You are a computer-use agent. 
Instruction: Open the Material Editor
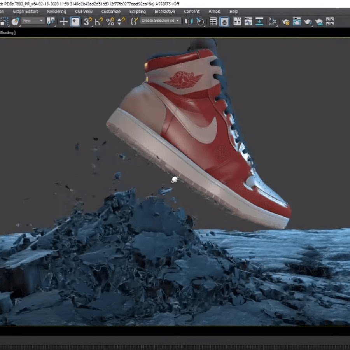point(273,22)
